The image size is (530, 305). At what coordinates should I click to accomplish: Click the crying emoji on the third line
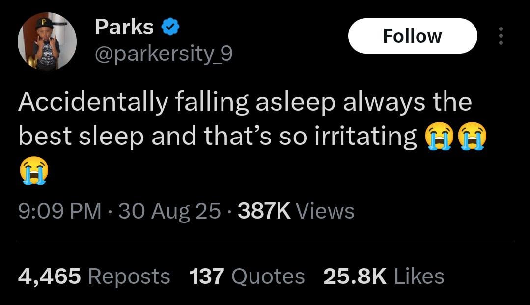34,170
